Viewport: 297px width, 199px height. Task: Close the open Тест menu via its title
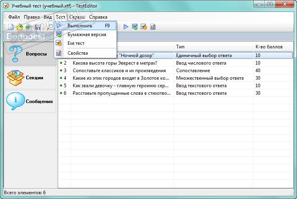click(x=60, y=17)
